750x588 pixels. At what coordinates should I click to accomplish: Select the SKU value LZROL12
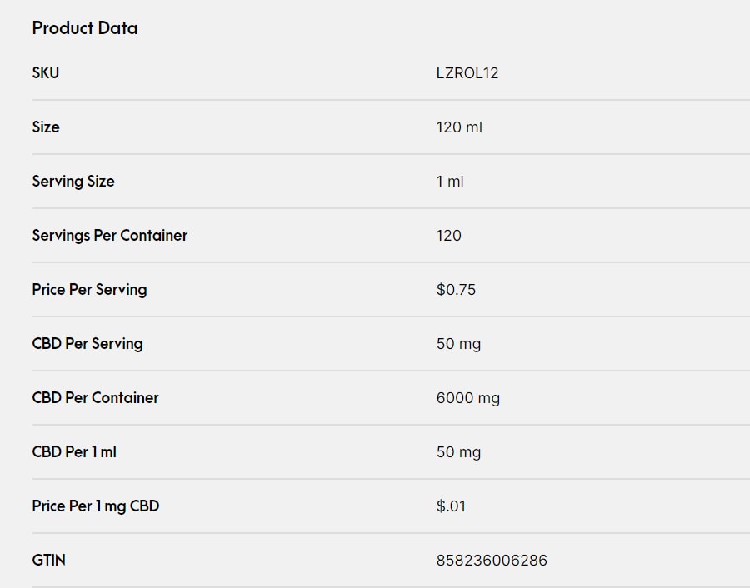(x=467, y=73)
